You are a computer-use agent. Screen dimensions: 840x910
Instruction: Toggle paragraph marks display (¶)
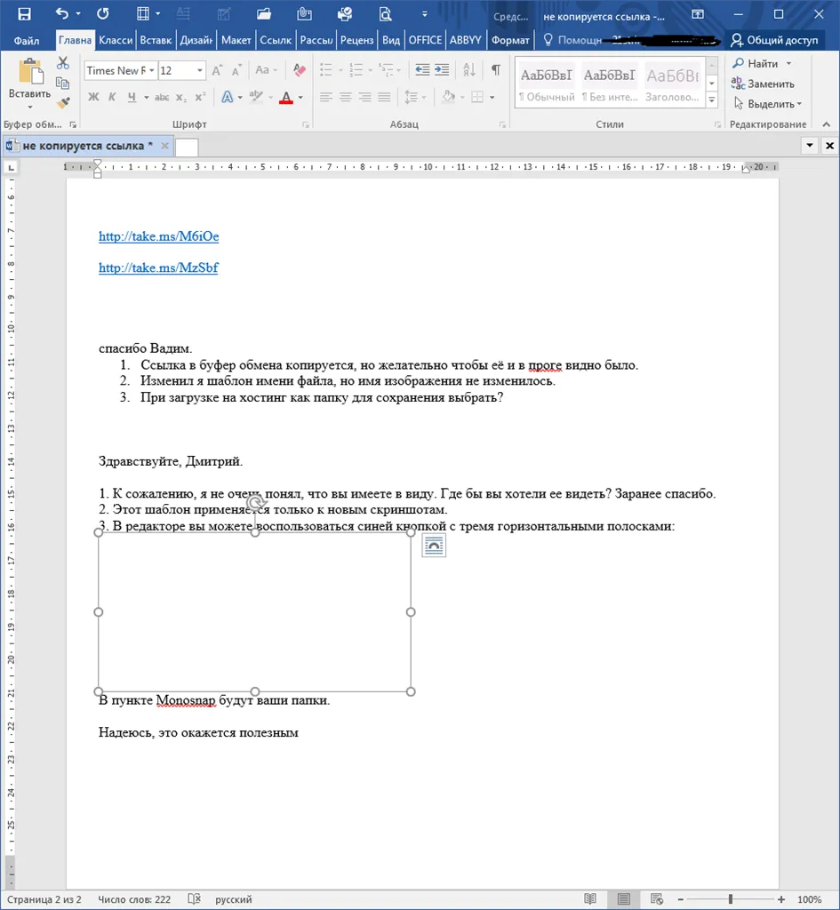[x=496, y=70]
